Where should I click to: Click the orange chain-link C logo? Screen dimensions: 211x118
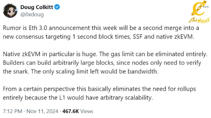click(x=199, y=8)
